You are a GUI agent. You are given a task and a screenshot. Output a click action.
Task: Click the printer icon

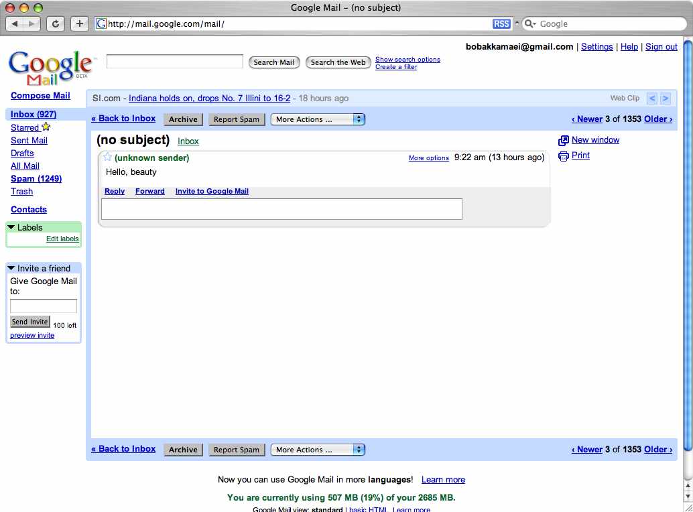click(x=563, y=156)
